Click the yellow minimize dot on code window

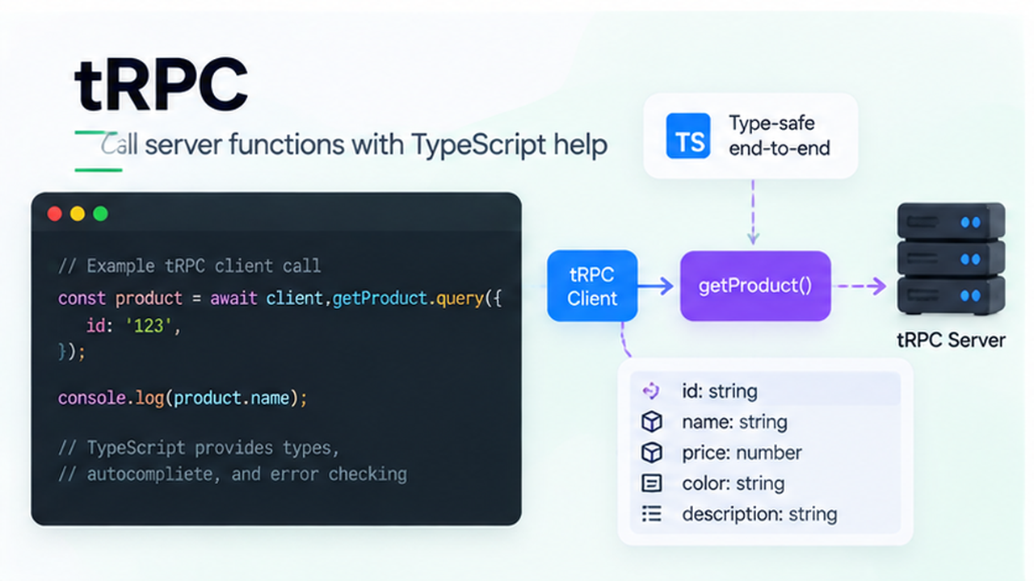point(78,214)
